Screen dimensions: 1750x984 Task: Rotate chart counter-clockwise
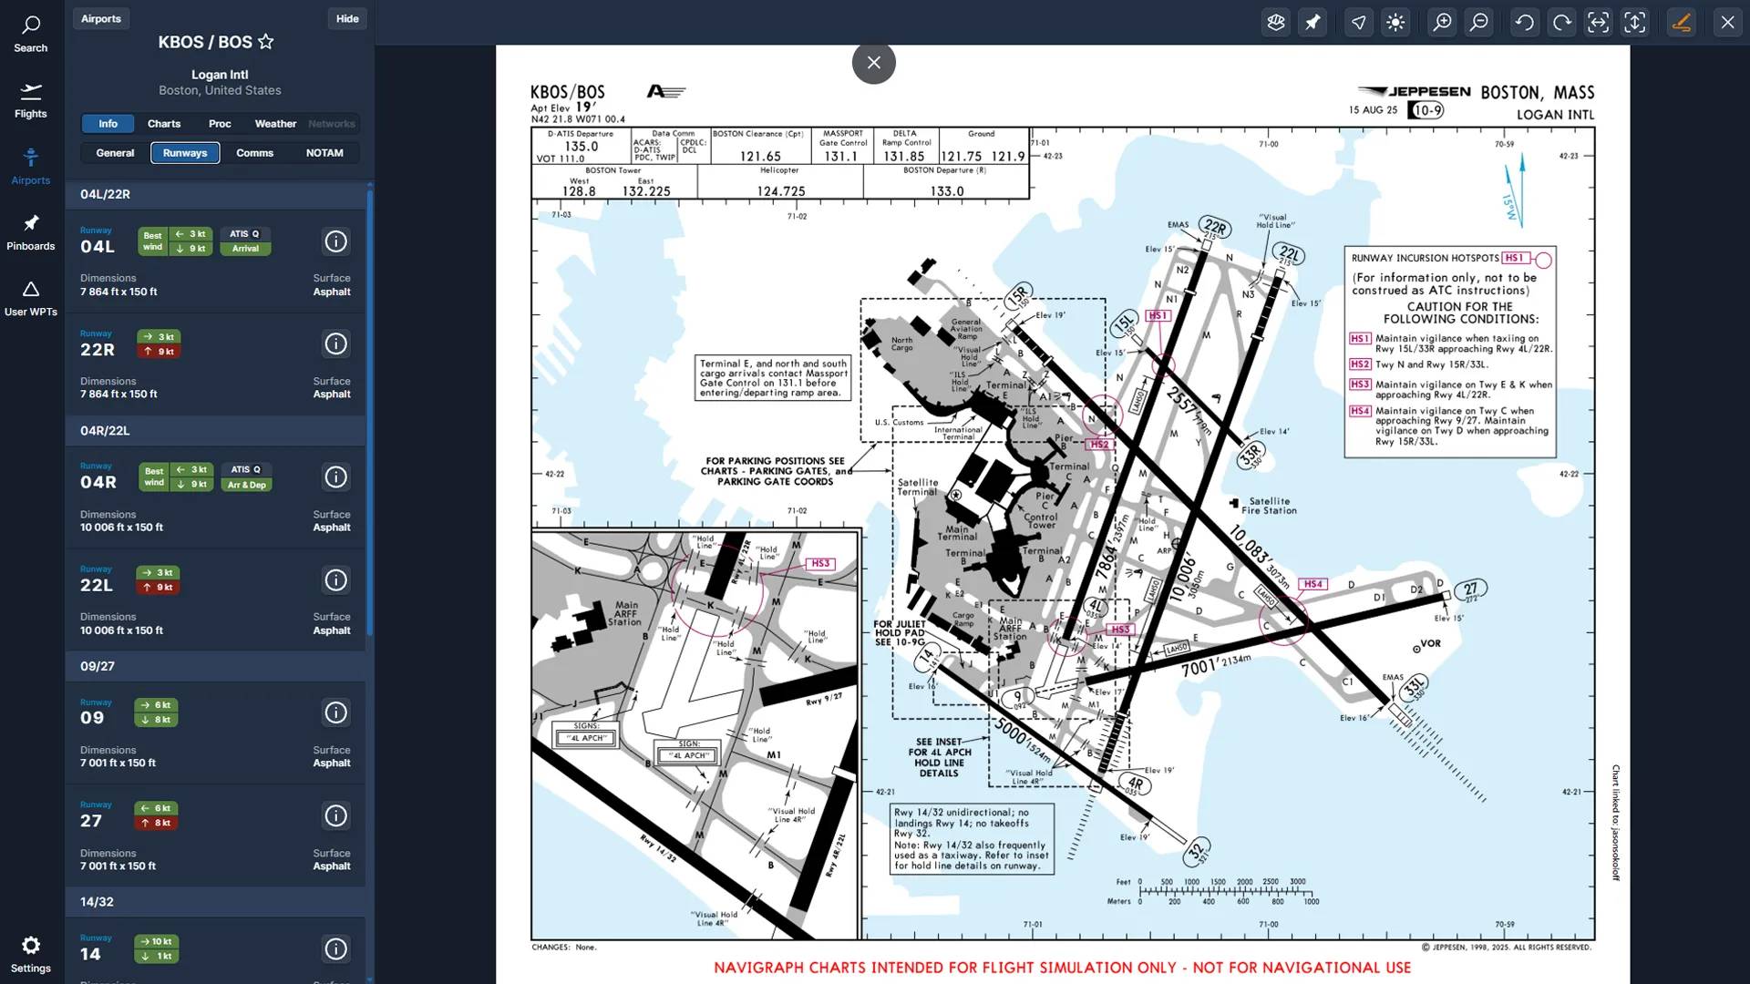1525,23
